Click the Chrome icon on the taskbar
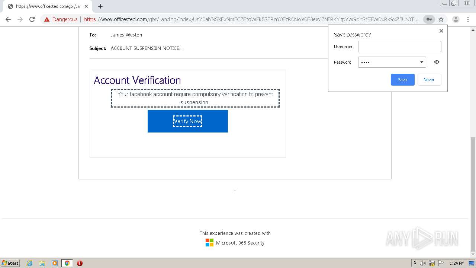476x268 pixels. (x=67, y=263)
